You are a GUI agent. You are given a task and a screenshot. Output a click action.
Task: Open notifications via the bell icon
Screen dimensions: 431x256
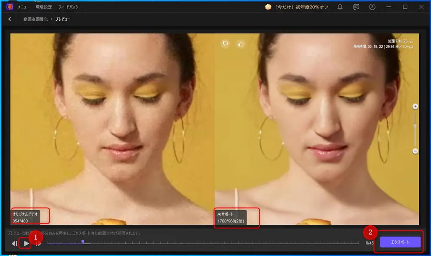pyautogui.click(x=340, y=7)
